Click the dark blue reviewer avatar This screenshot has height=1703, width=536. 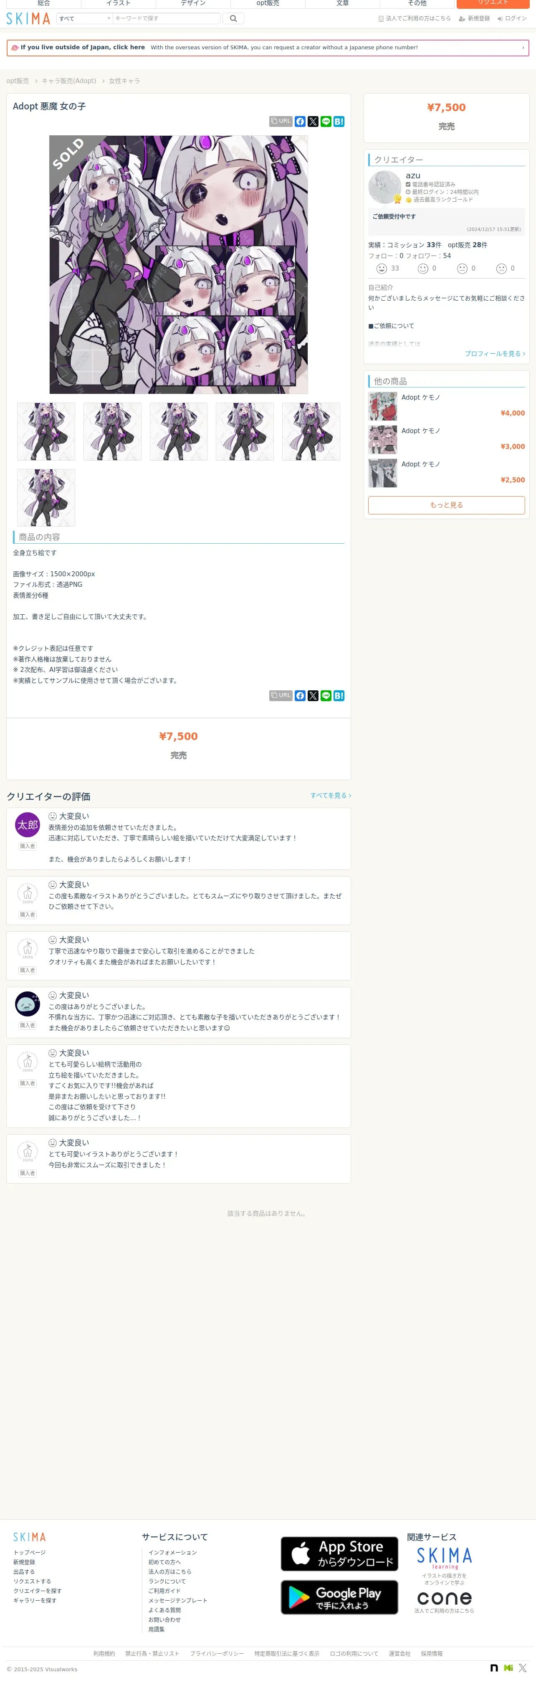pos(28,1004)
